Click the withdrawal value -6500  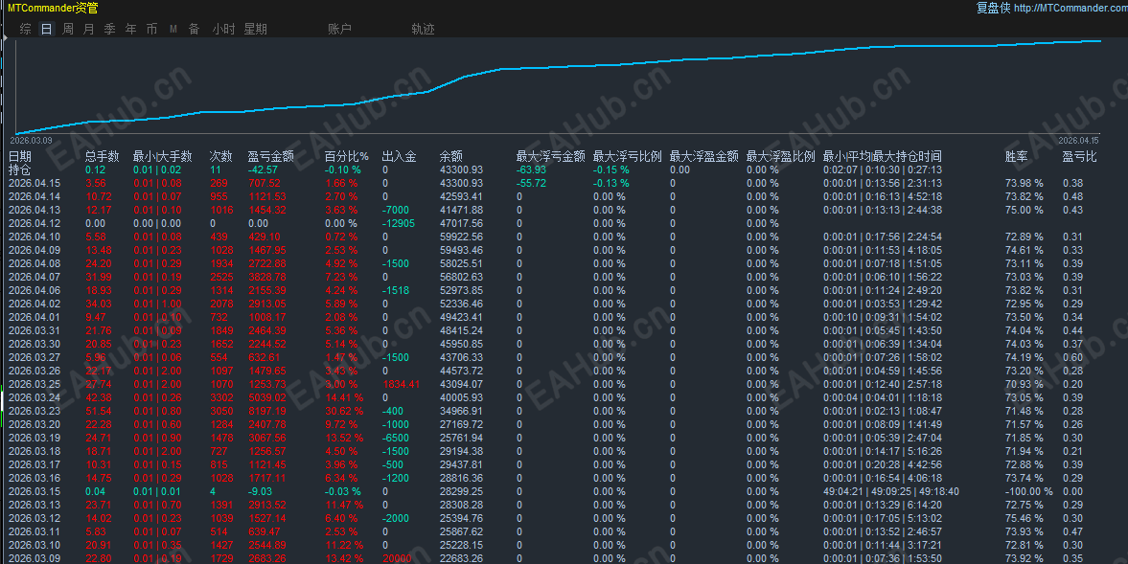[x=396, y=438]
